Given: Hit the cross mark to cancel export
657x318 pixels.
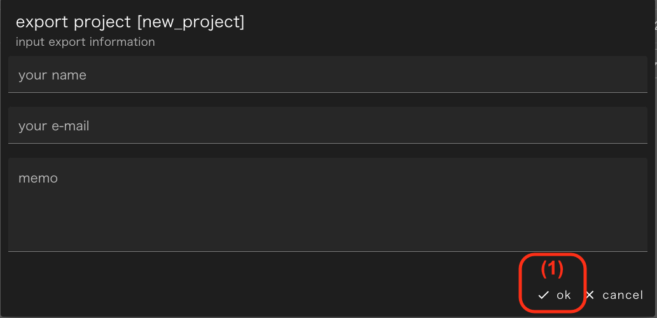Looking at the screenshot, I should click(x=590, y=295).
